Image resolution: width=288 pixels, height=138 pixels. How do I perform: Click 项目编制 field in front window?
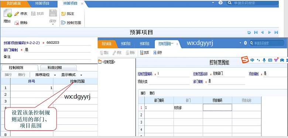click(x=275, y=74)
